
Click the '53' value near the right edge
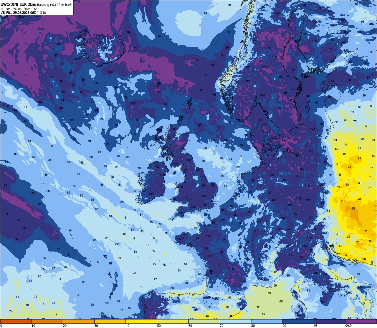373,140
